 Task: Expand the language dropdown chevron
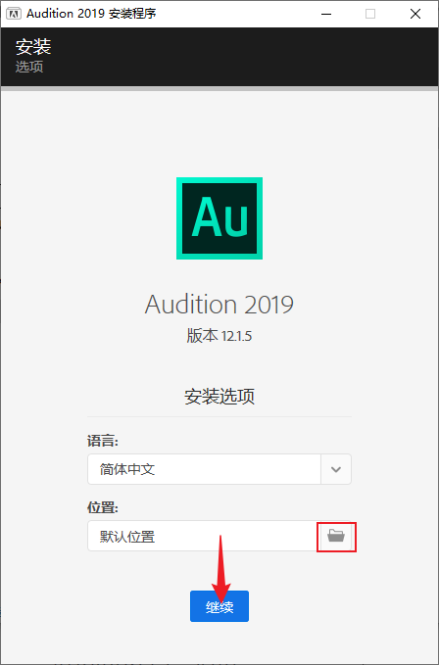coord(336,469)
